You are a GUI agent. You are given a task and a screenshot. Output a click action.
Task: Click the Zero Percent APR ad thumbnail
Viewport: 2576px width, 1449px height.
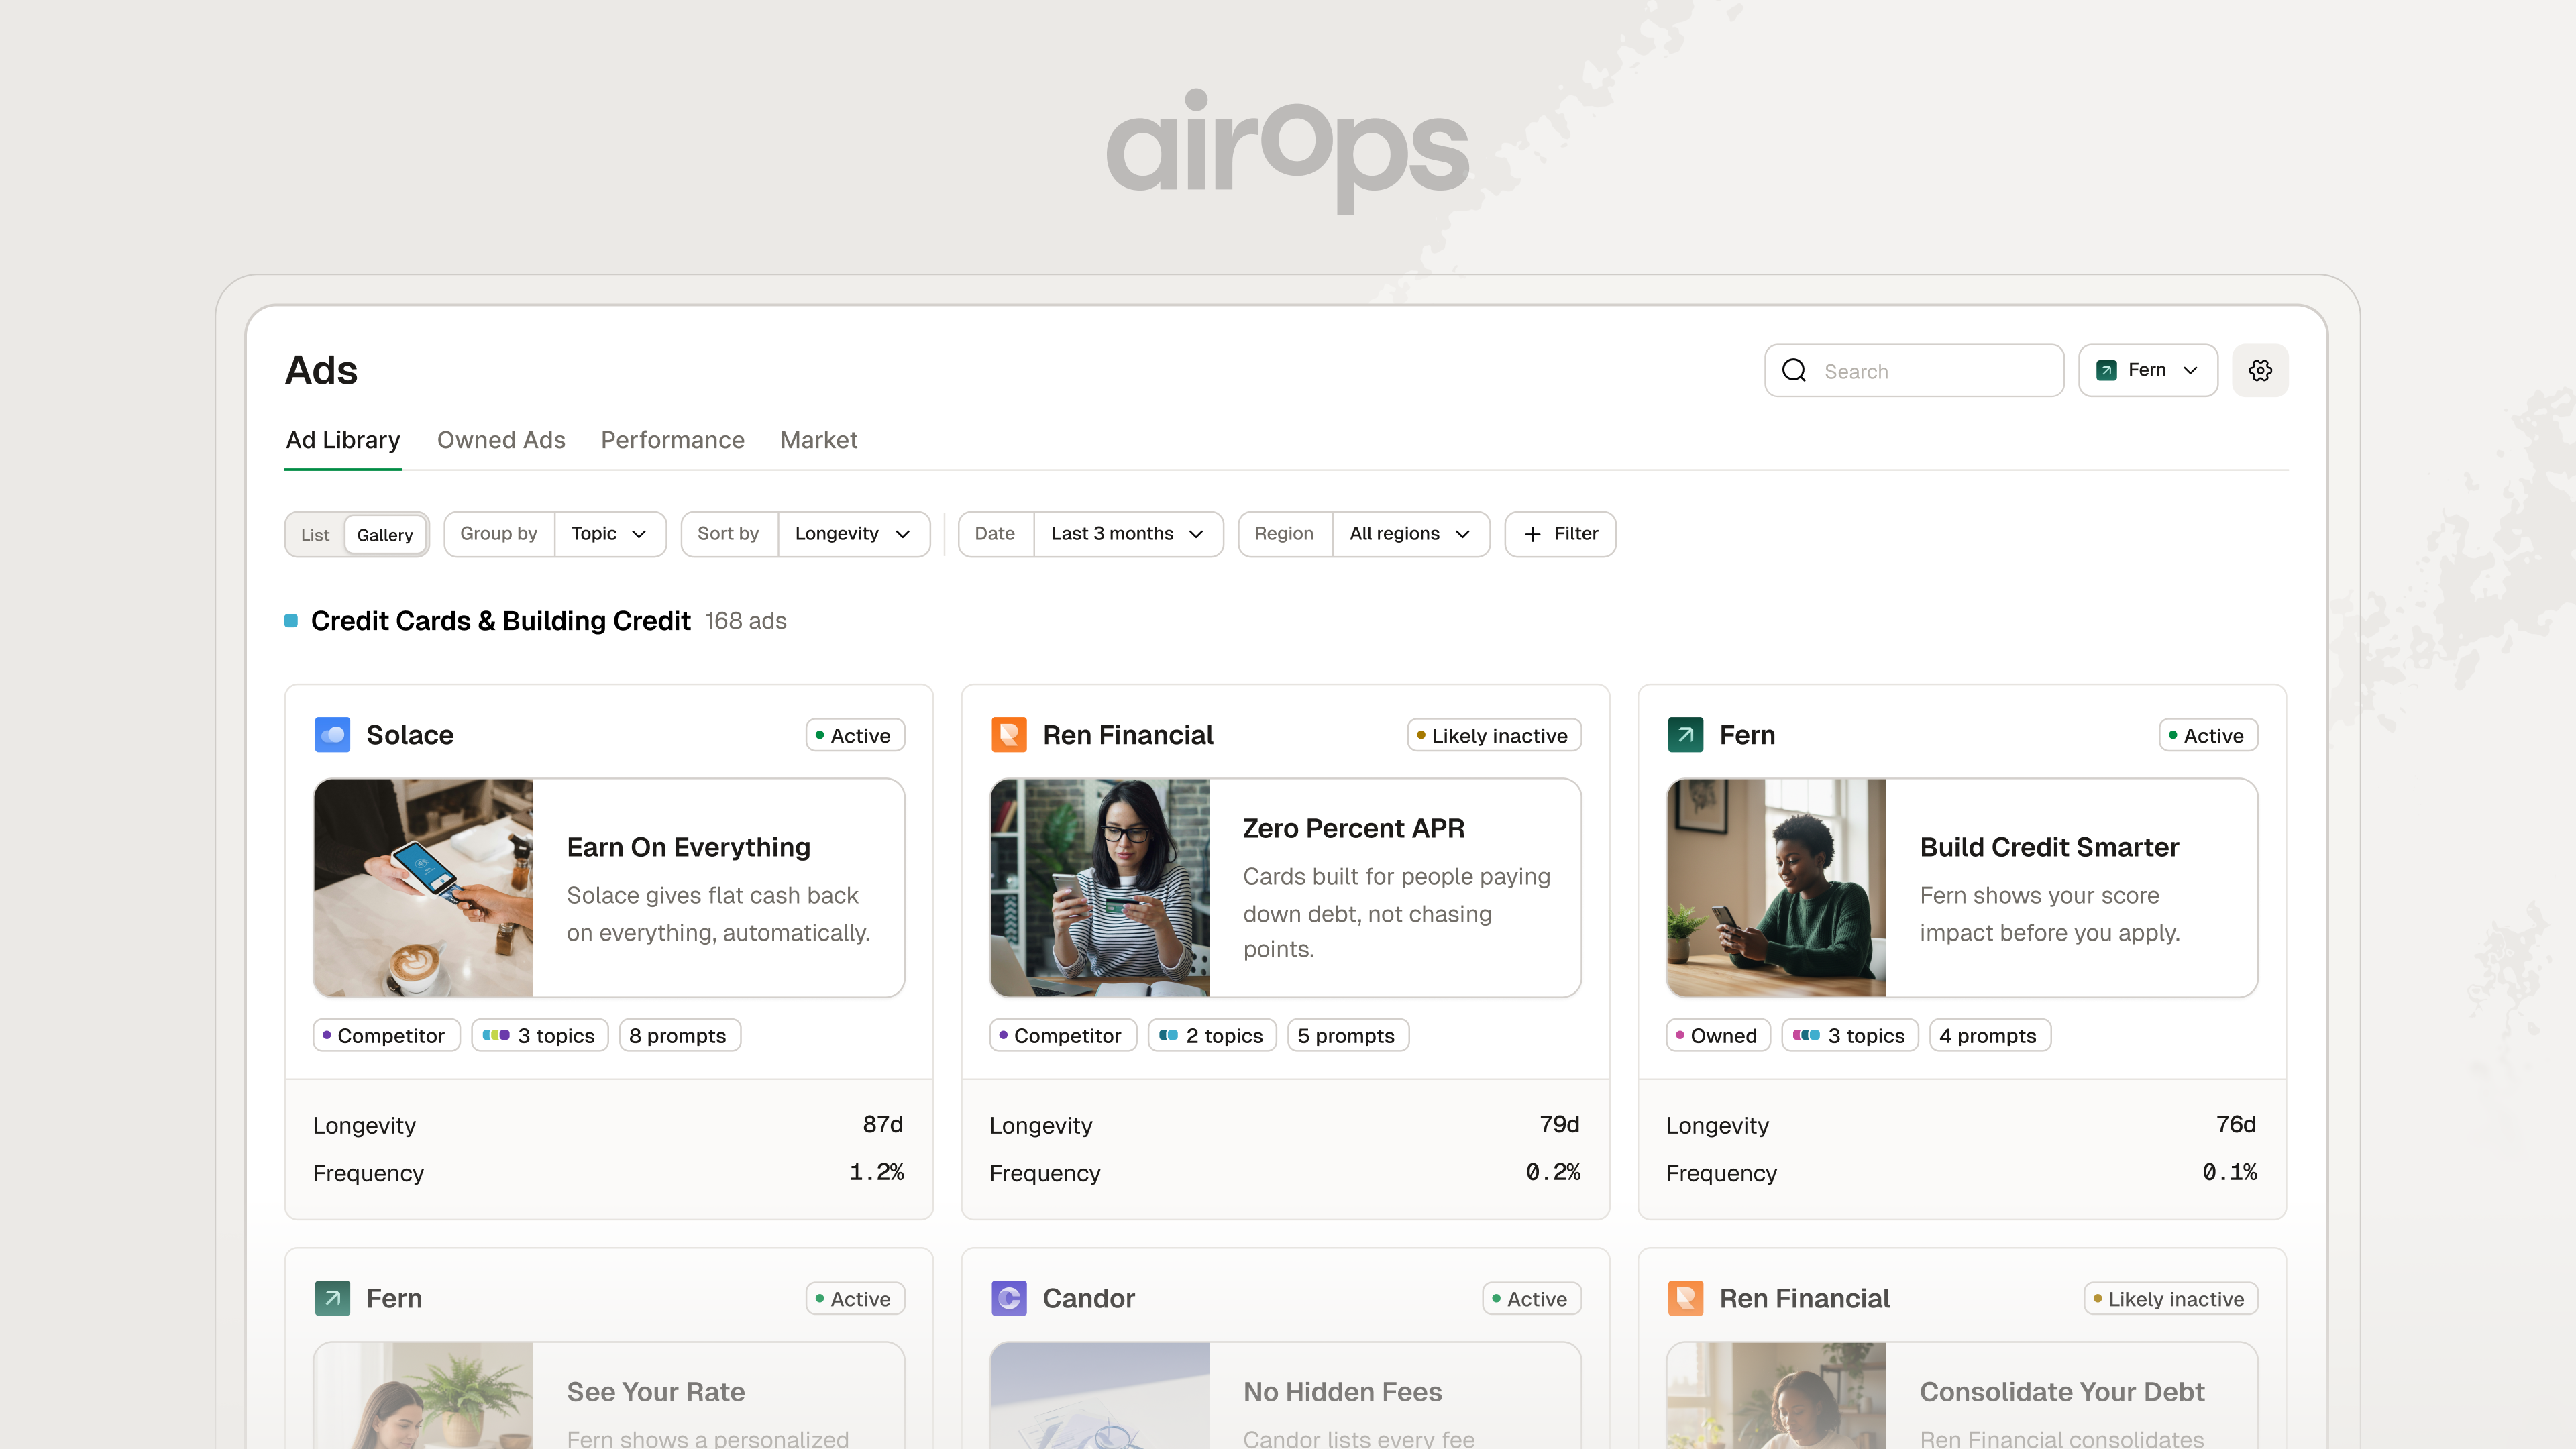click(1100, 888)
